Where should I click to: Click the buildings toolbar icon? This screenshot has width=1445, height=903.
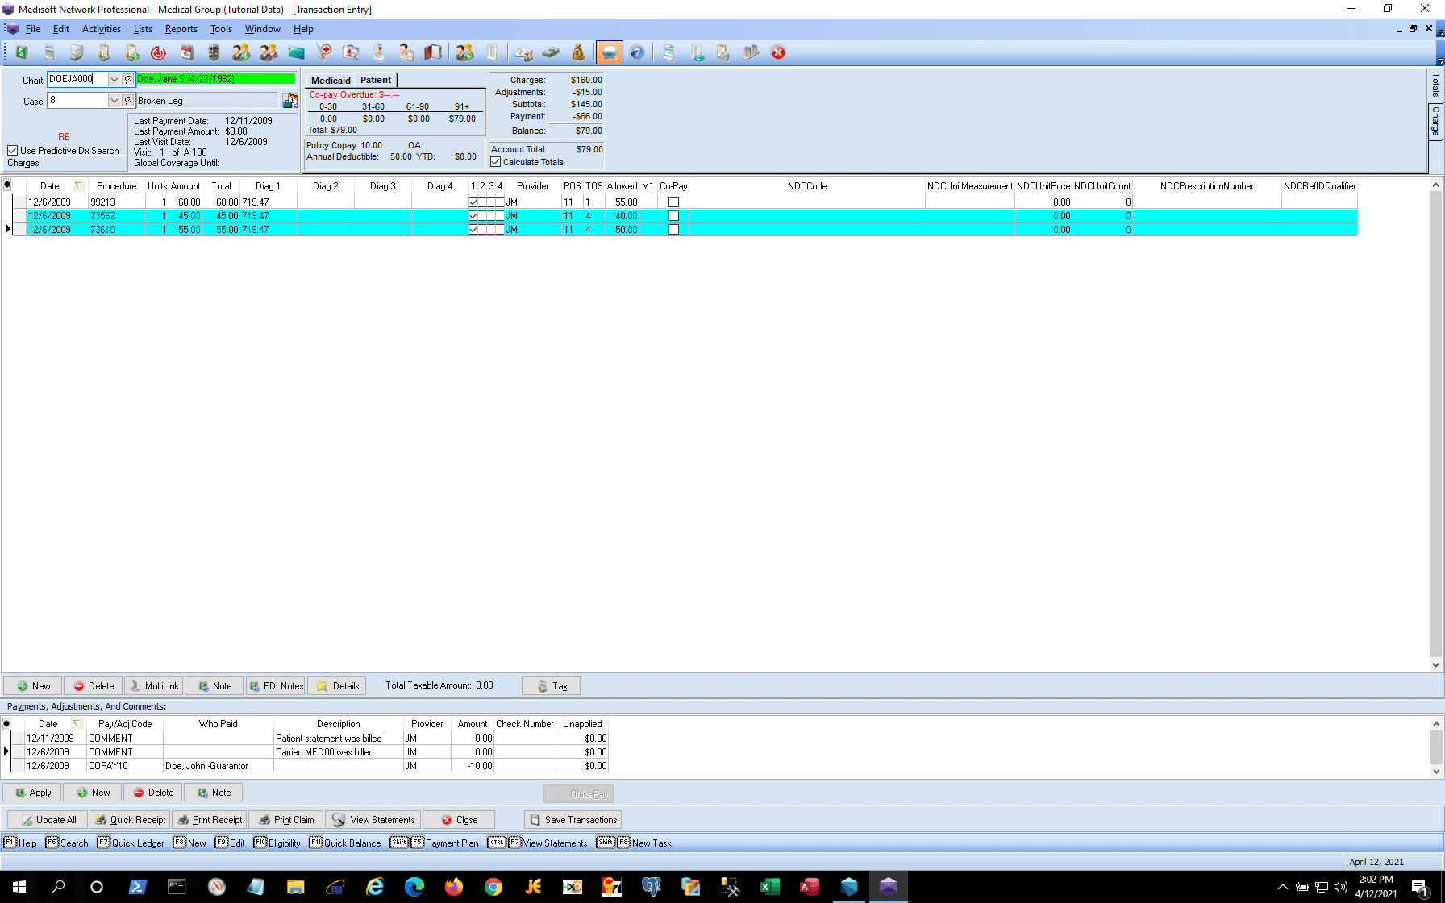751,52
